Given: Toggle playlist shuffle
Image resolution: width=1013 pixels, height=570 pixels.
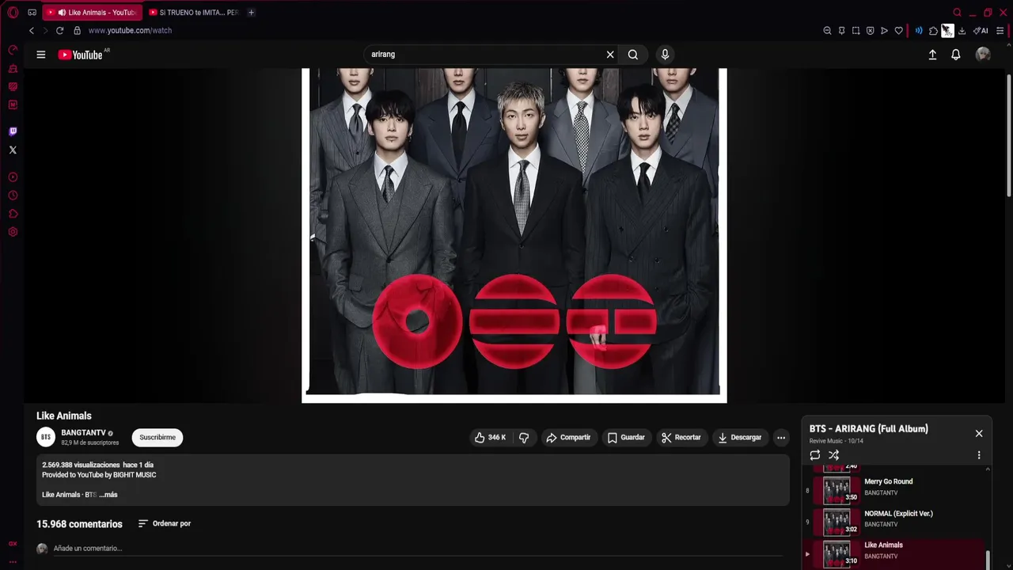Looking at the screenshot, I should coord(833,455).
